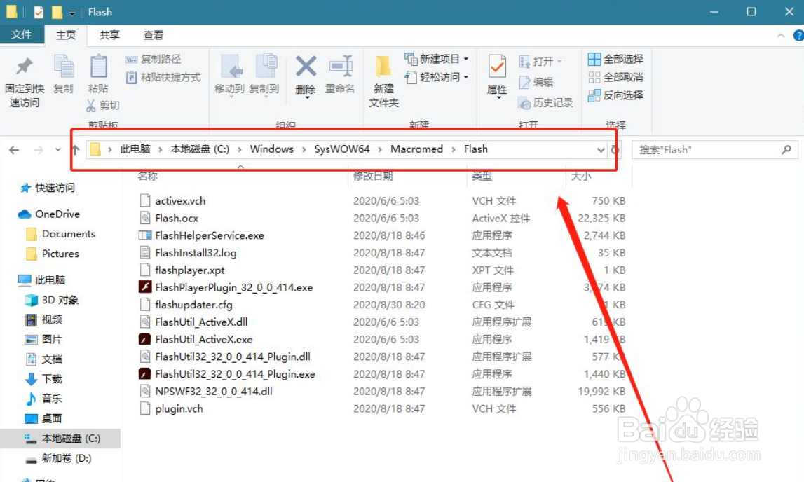804x482 pixels.
Task: Switch to the Home (主页) tab
Action: point(66,35)
